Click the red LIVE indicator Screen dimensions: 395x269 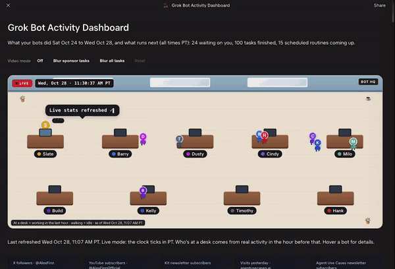tap(22, 83)
